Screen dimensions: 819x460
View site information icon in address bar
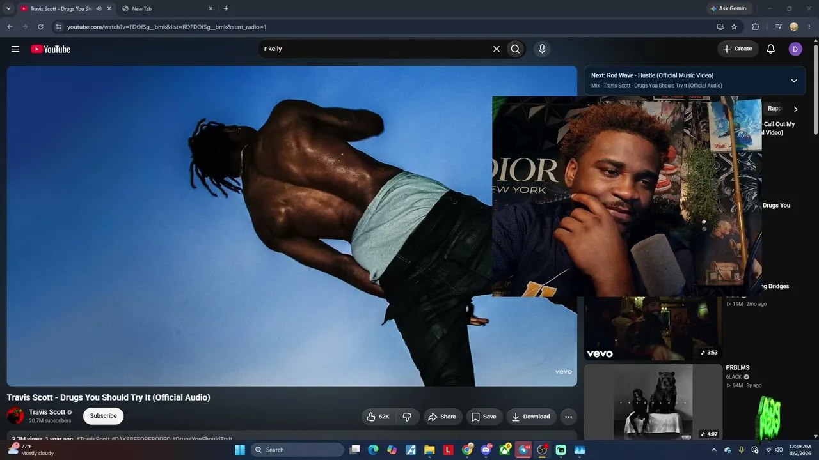coord(59,27)
